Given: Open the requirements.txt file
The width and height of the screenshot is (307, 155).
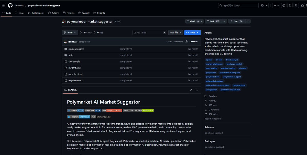Looking at the screenshot, I should [x=76, y=80].
